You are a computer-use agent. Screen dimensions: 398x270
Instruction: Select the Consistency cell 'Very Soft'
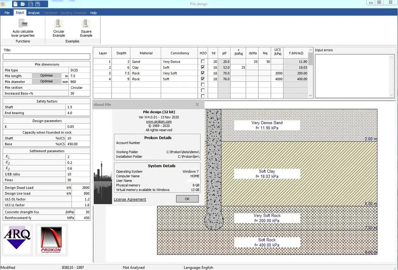179,73
